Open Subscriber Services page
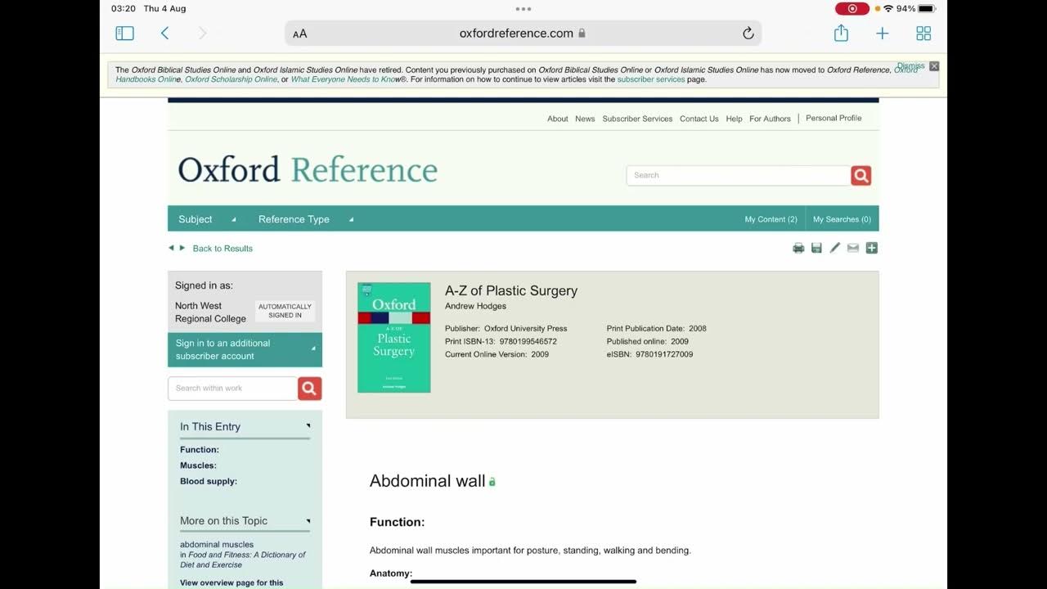The image size is (1047, 589). click(637, 119)
